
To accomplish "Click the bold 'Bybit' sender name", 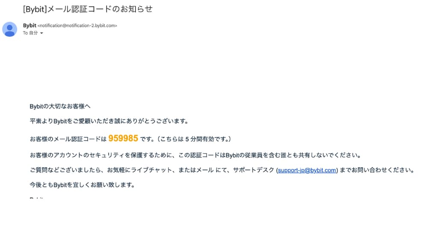I will [x=30, y=25].
